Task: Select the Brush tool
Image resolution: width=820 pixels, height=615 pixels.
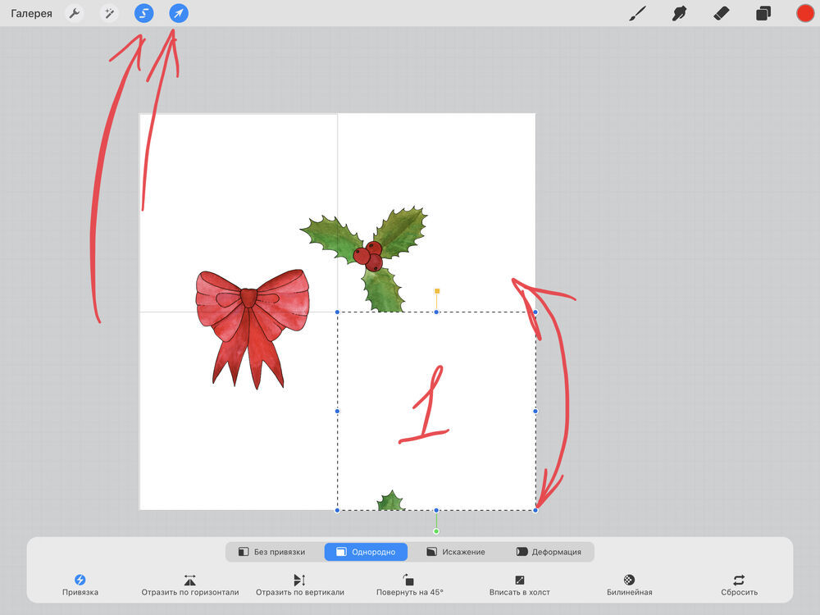Action: click(x=637, y=14)
